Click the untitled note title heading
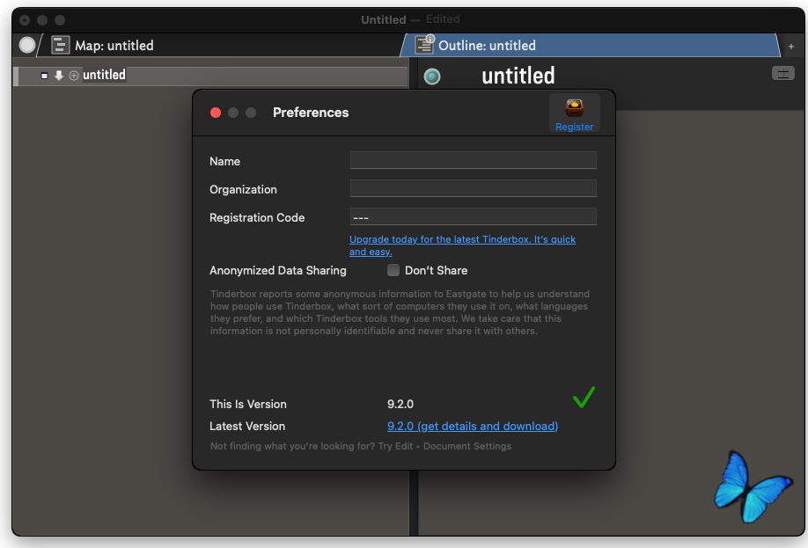The width and height of the screenshot is (808, 548). (x=518, y=76)
